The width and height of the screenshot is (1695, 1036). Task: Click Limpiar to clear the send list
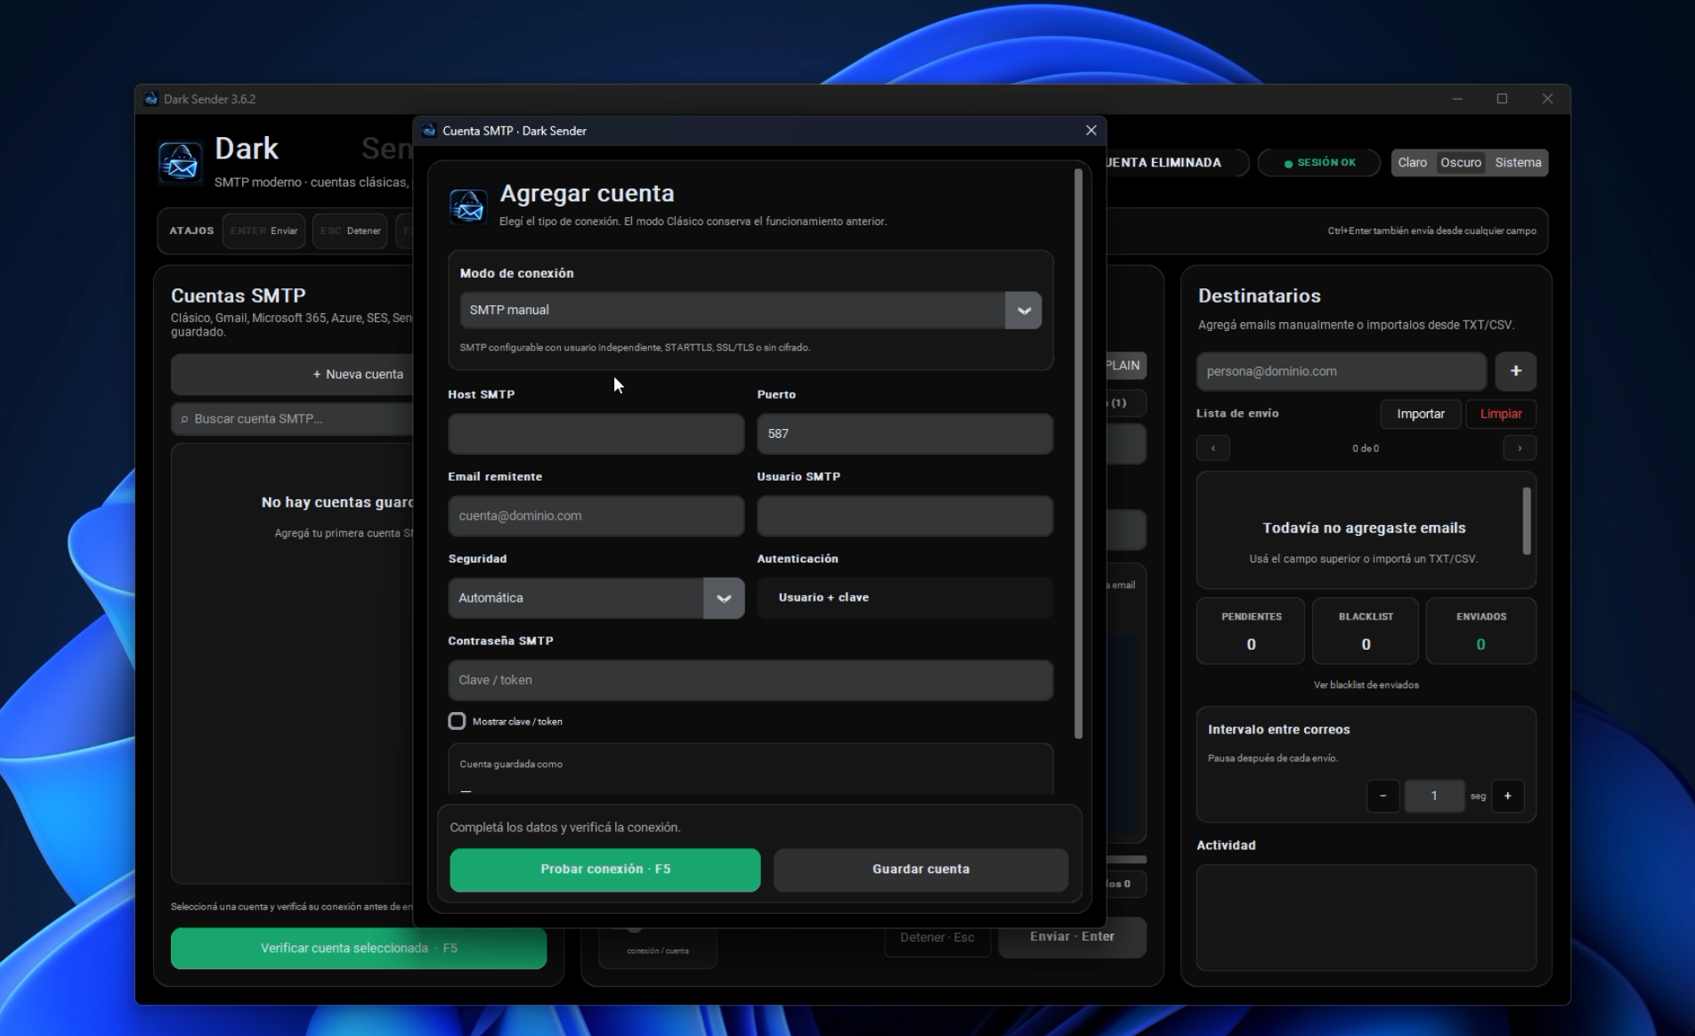pyautogui.click(x=1500, y=414)
